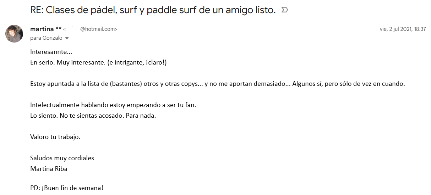
Task: Click the importance marker icon beside the subject
Action: coord(284,10)
